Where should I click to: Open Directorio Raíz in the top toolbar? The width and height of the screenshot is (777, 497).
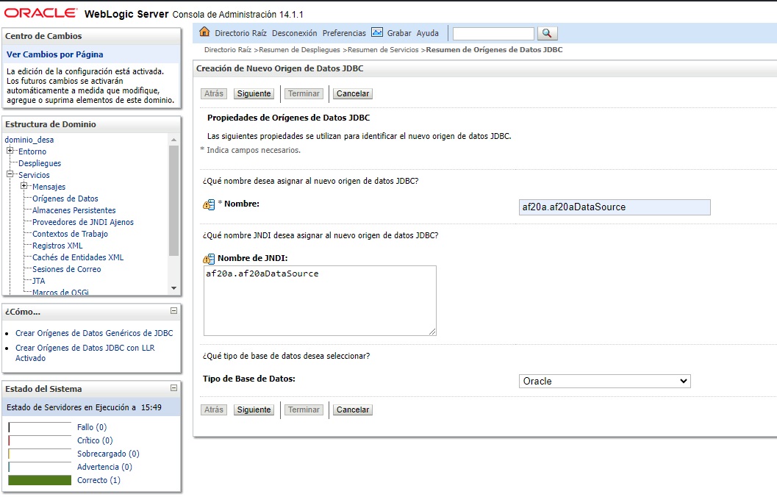[241, 33]
